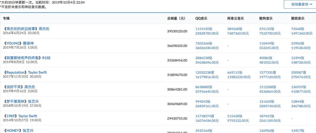Click release info 2019年9月16日 3.00元
Screen dimensions: 316x133
20,91
